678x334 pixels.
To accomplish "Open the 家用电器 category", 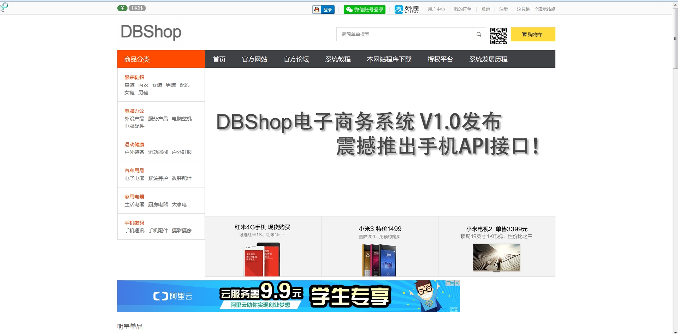I will point(134,197).
